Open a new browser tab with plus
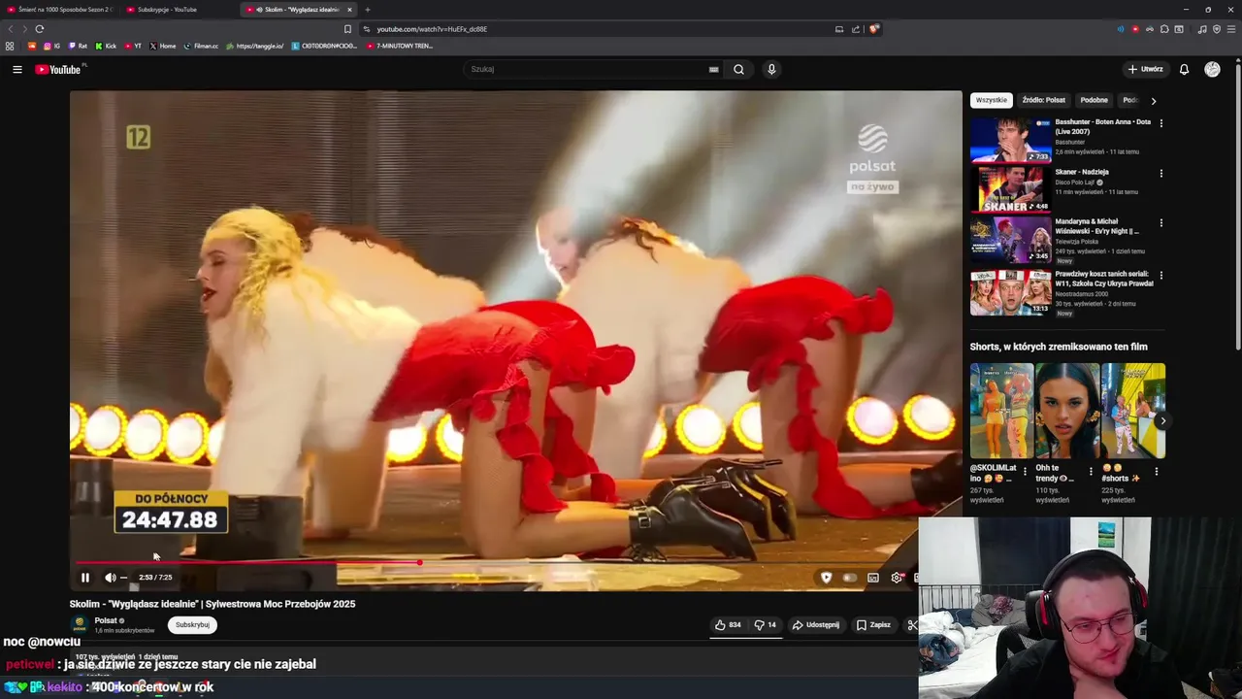Screen dimensions: 1242x699 click(367, 10)
